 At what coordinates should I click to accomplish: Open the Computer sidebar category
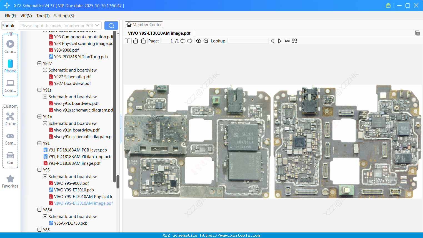point(10,86)
